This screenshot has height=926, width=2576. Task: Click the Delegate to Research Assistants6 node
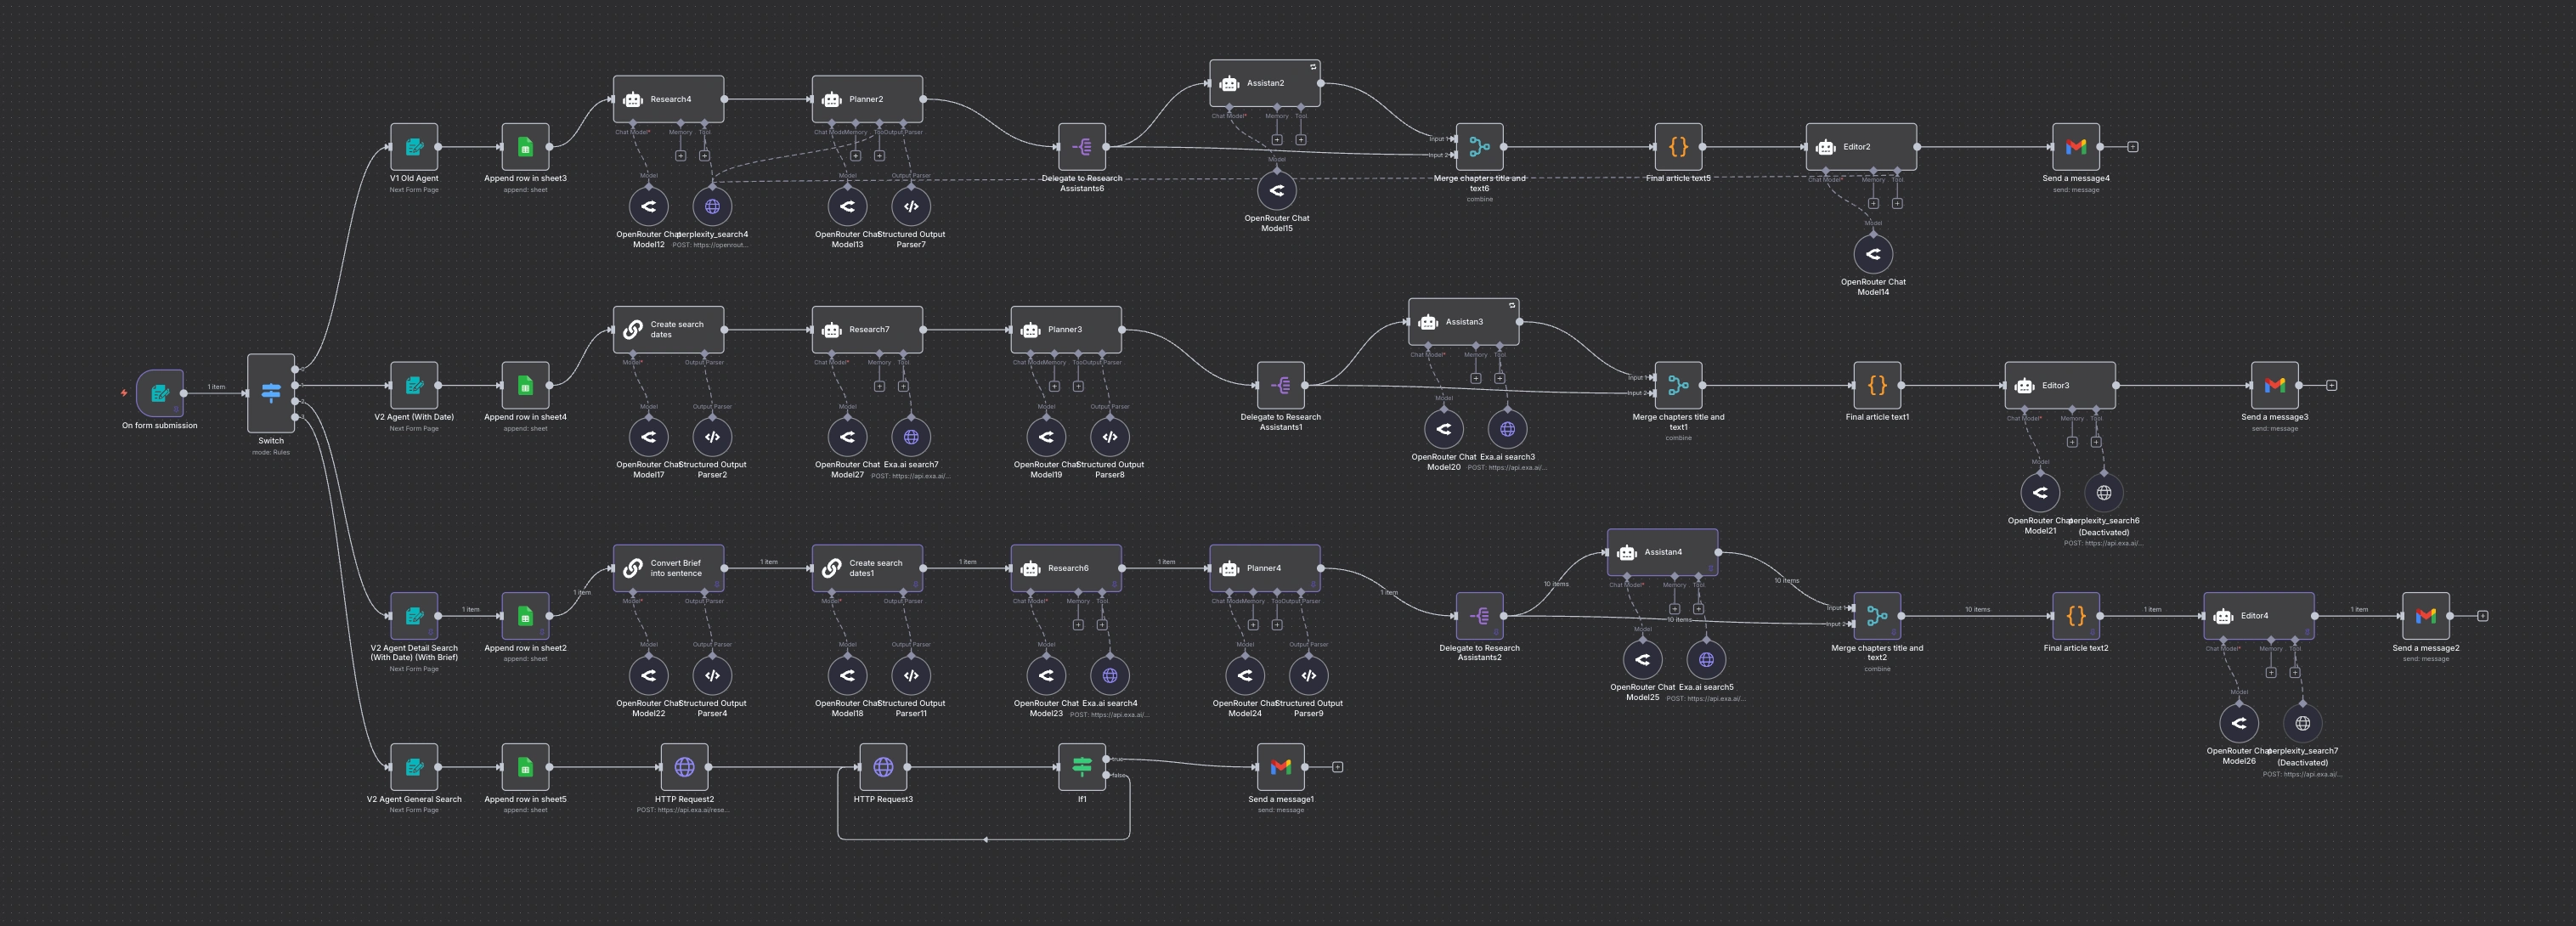[1081, 147]
